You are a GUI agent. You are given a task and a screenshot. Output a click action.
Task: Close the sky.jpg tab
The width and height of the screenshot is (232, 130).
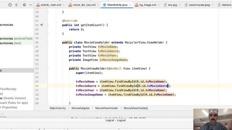tap(179, 5)
